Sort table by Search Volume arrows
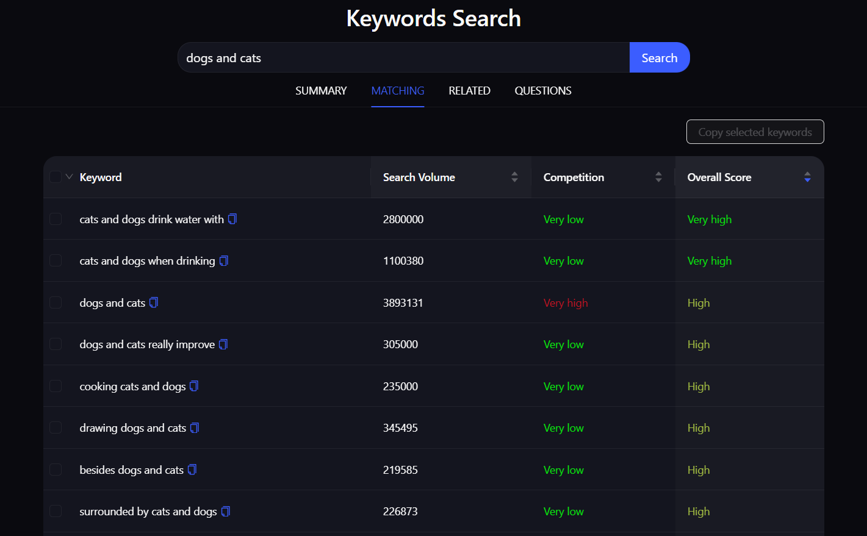 click(x=514, y=177)
